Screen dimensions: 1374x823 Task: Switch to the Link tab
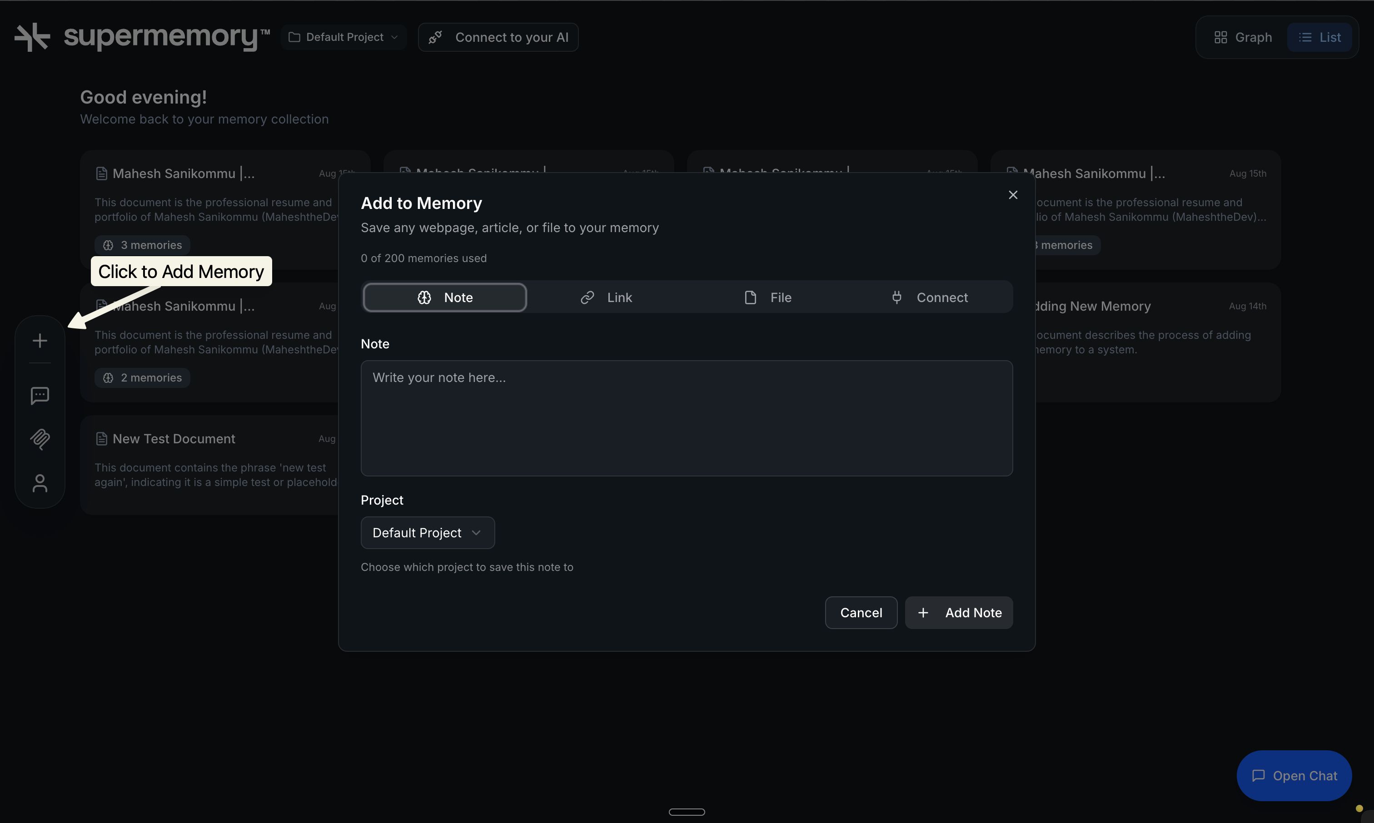[606, 297]
